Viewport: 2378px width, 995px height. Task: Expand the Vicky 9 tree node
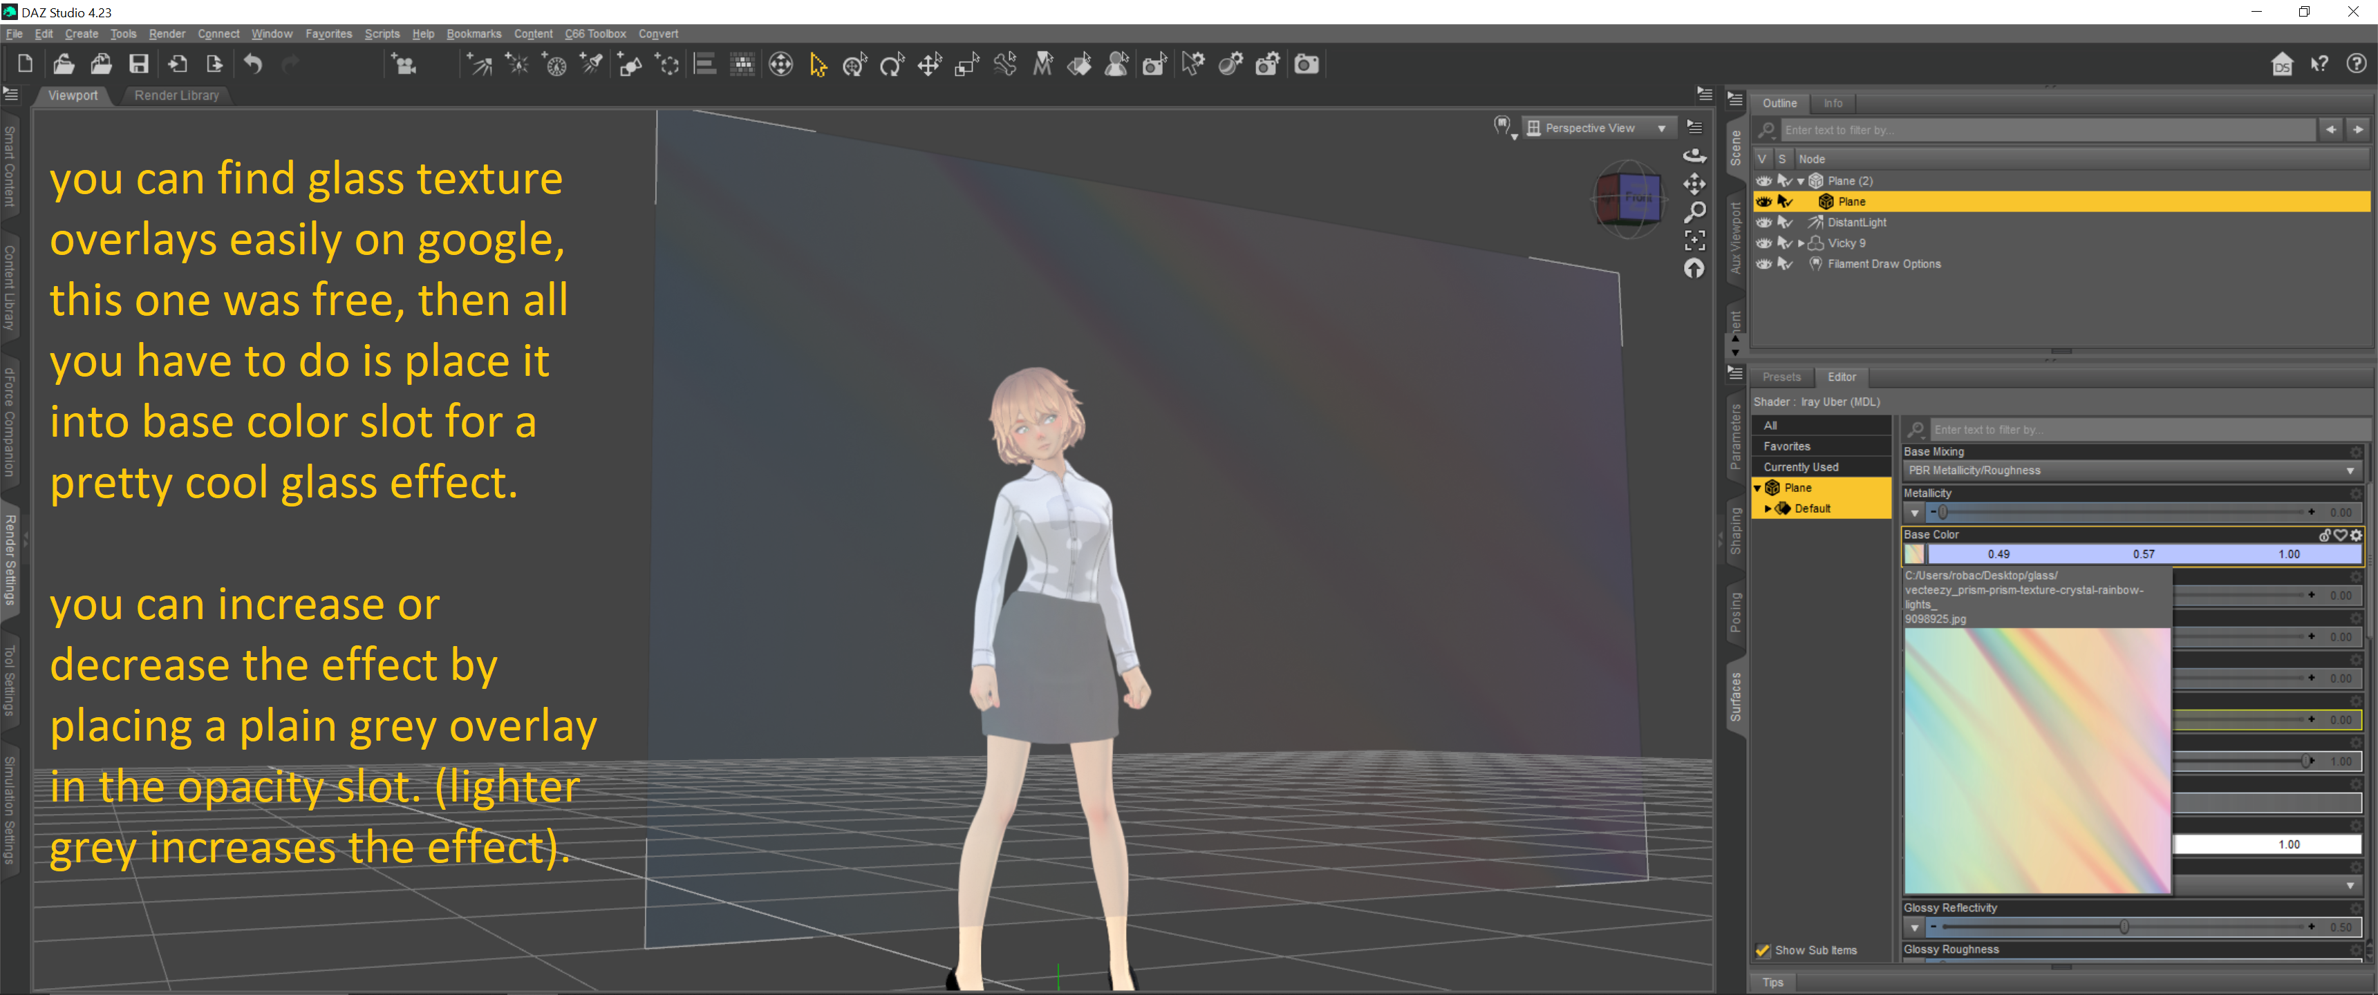(1801, 244)
